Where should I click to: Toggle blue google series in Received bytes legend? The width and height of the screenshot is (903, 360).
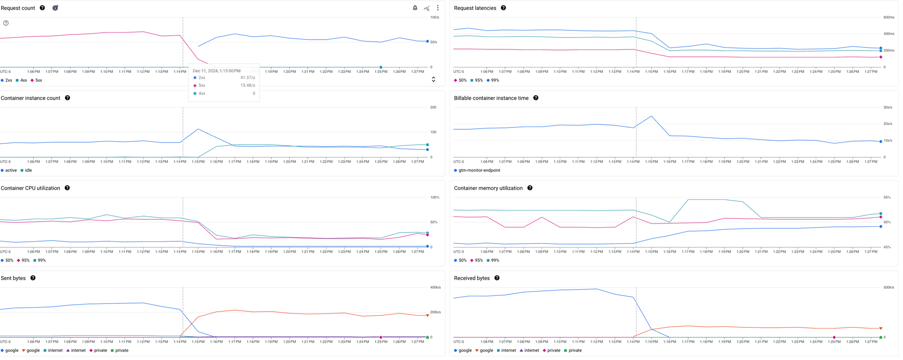pyautogui.click(x=463, y=350)
